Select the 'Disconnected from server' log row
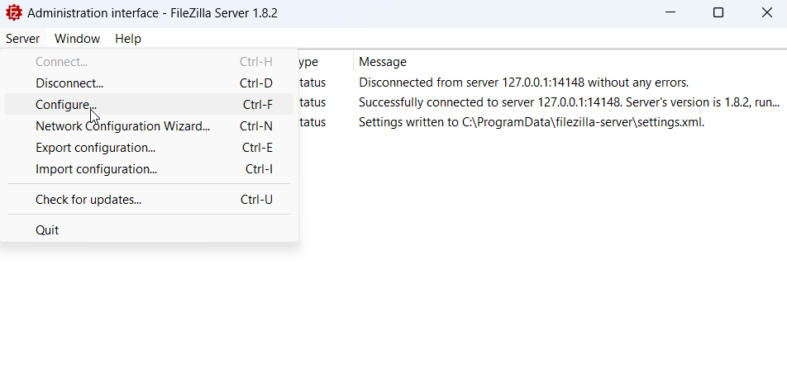Viewport: 787px width, 378px height. tap(542, 83)
